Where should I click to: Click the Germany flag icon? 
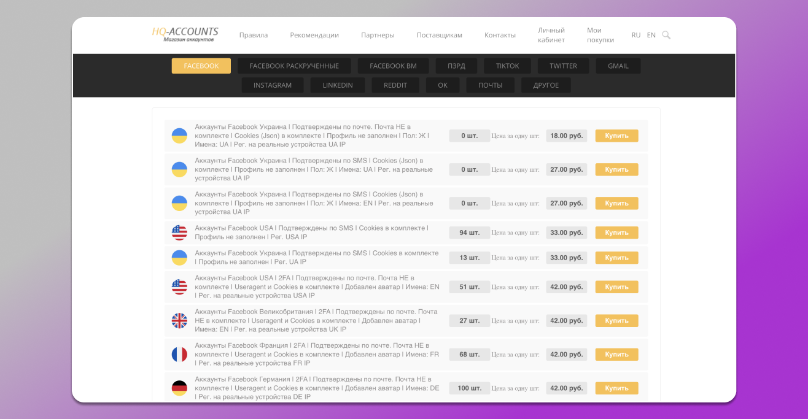pyautogui.click(x=179, y=388)
